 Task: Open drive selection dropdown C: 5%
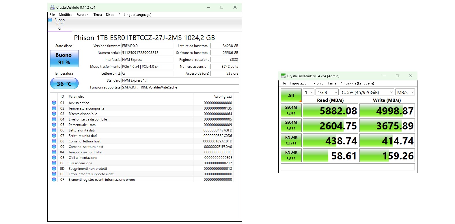click(367, 92)
